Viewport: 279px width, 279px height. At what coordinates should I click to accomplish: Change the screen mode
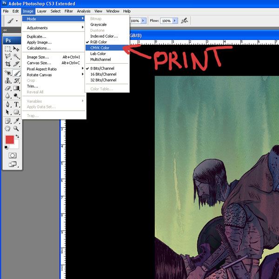tap(13, 164)
